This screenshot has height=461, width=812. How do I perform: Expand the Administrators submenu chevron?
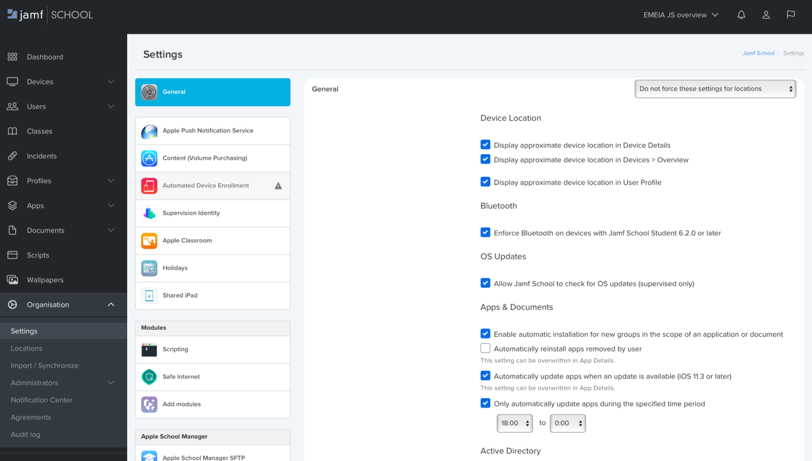click(111, 383)
